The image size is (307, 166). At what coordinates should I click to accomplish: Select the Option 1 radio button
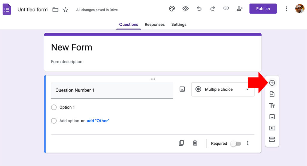pyautogui.click(x=54, y=107)
